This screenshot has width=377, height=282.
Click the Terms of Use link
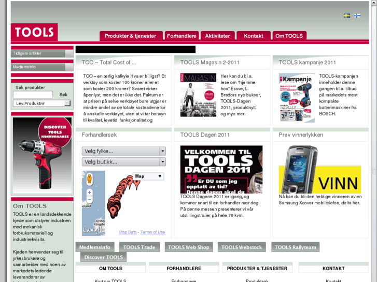click(x=152, y=232)
